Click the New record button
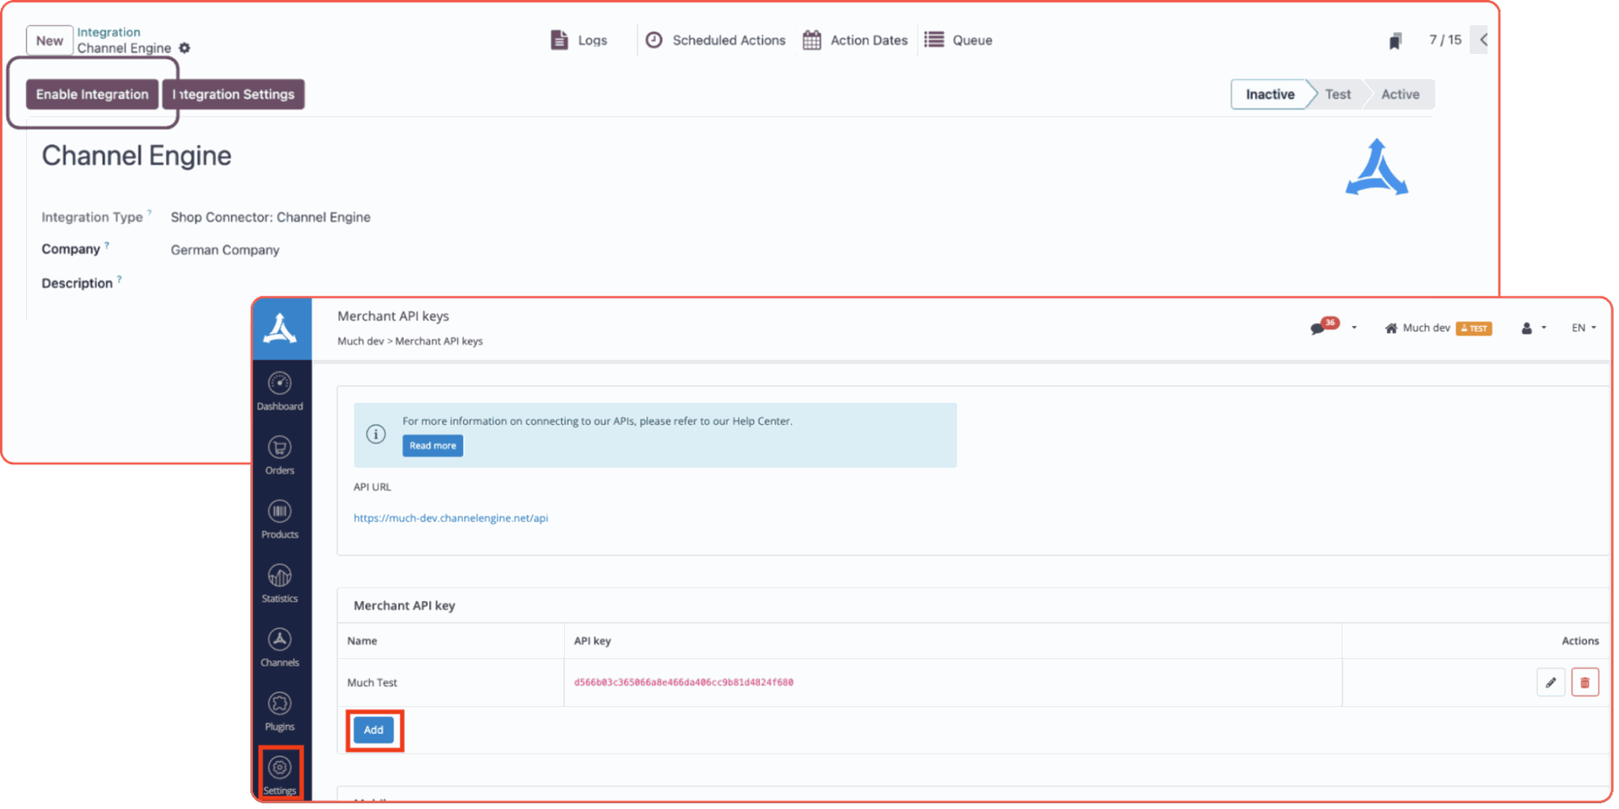Image resolution: width=1619 pixels, height=809 pixels. click(49, 40)
